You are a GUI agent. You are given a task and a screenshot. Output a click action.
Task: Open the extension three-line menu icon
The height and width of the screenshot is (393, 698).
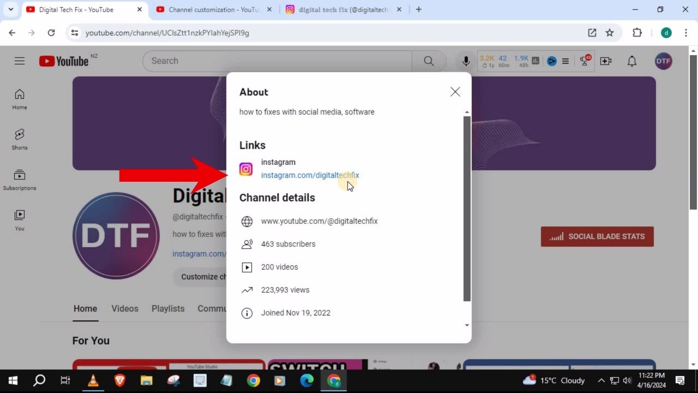(565, 61)
